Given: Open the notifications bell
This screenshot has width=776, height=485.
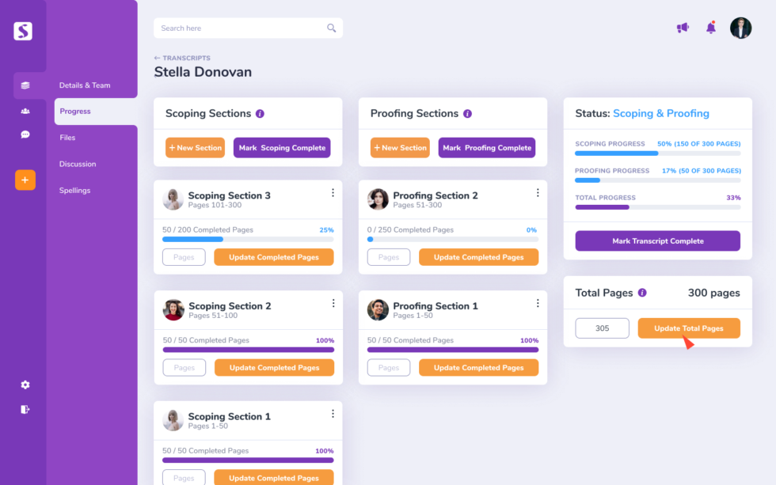Looking at the screenshot, I should tap(711, 28).
